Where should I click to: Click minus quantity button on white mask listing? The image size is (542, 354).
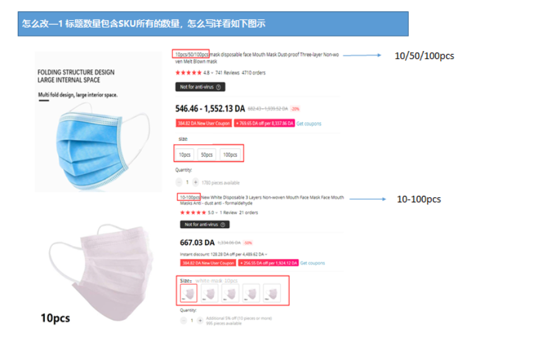pyautogui.click(x=184, y=321)
